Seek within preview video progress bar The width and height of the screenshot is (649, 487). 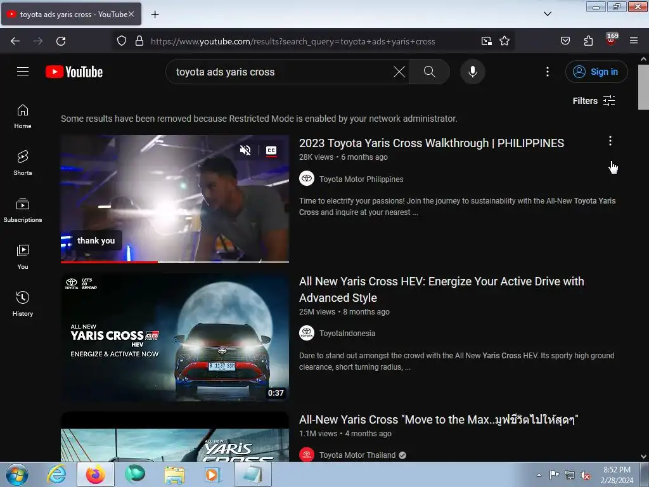(175, 262)
